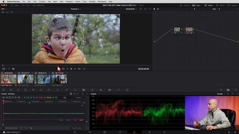Open the Fusion menu
This screenshot has width=239, height=134.
coord(78,1)
